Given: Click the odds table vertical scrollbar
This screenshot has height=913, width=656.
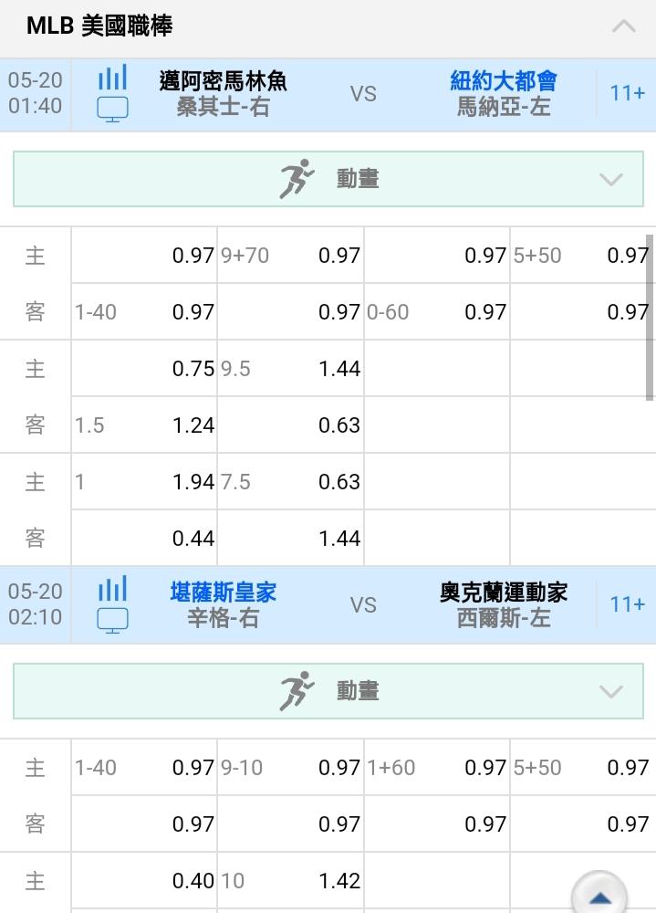Looking at the screenshot, I should coord(650,318).
